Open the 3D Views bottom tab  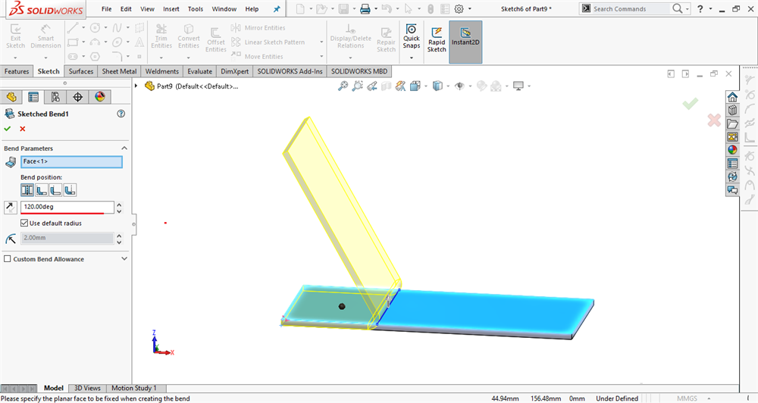[87, 388]
